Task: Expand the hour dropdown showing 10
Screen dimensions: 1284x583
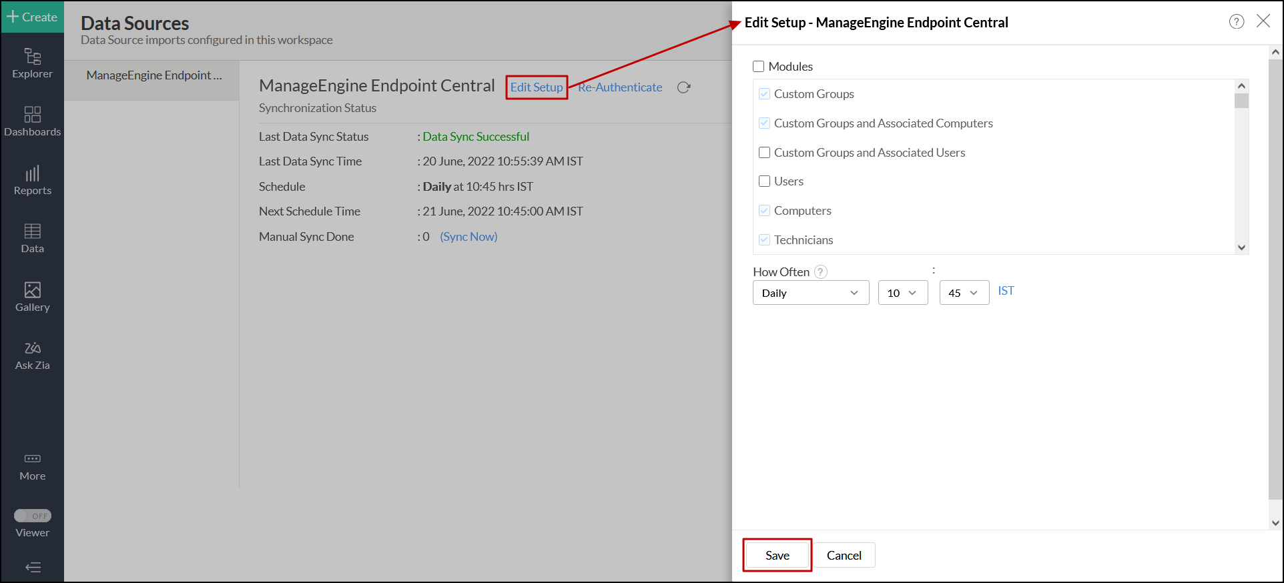Action: pos(902,293)
